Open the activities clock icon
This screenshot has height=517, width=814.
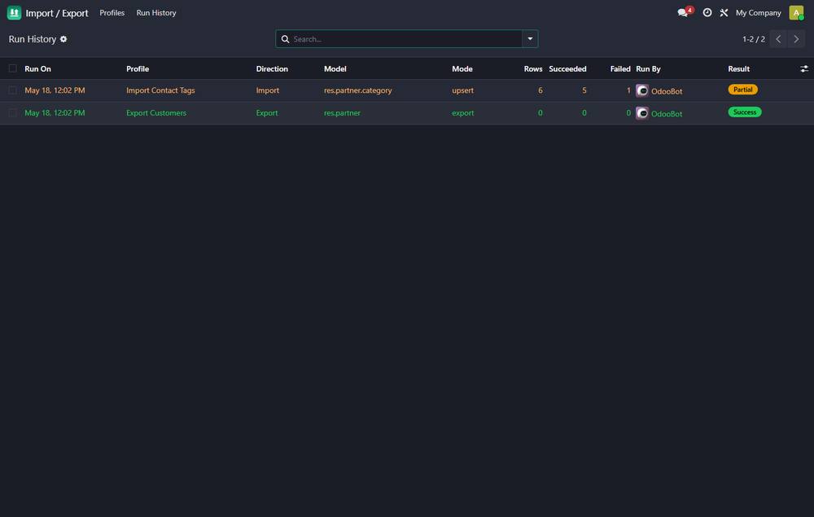click(x=707, y=12)
